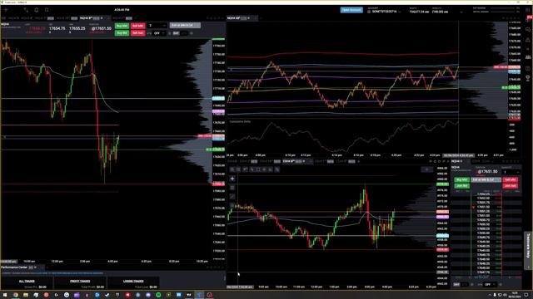The image size is (533, 299).
Task: Click Exit at Mkt & Cxl in DOM panel
Action: point(486,179)
